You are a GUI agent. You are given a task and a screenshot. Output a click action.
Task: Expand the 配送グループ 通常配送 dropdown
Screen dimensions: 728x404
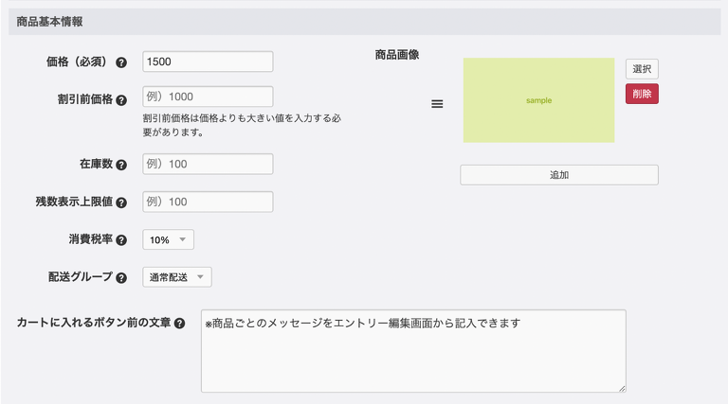(177, 277)
